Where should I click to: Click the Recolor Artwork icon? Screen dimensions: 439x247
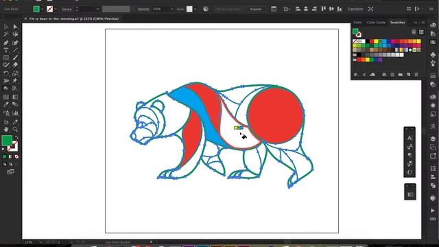coord(206,9)
